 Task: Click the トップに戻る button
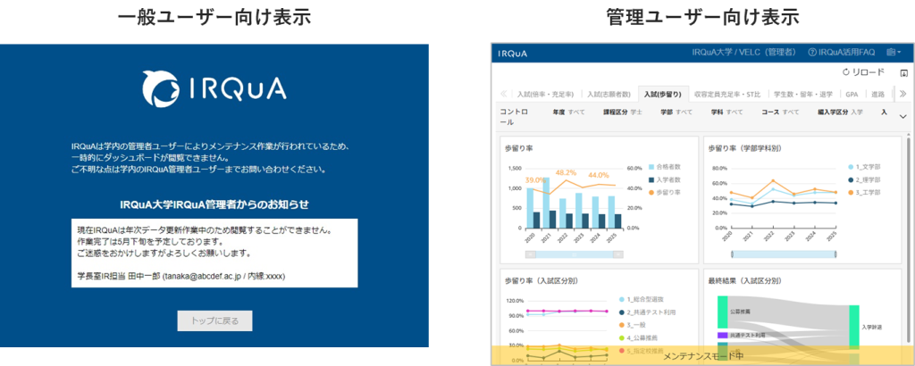pos(214,320)
